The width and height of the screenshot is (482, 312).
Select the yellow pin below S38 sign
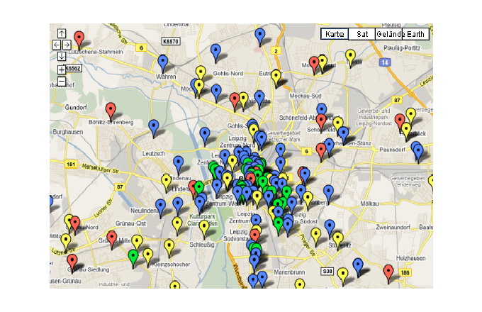coord(343,274)
